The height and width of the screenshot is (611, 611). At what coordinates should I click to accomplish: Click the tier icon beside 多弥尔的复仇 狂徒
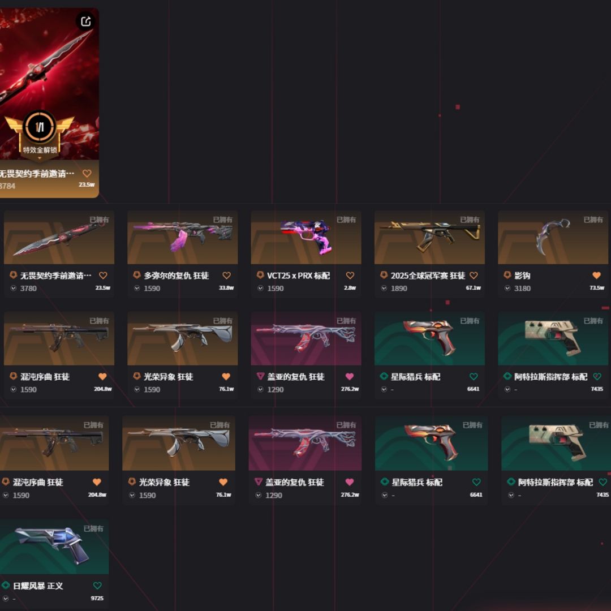[x=137, y=275]
